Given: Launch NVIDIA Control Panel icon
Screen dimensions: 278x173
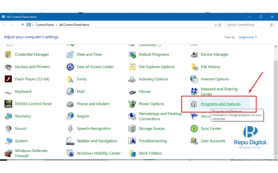Looking at the screenshot, I should [8, 104].
